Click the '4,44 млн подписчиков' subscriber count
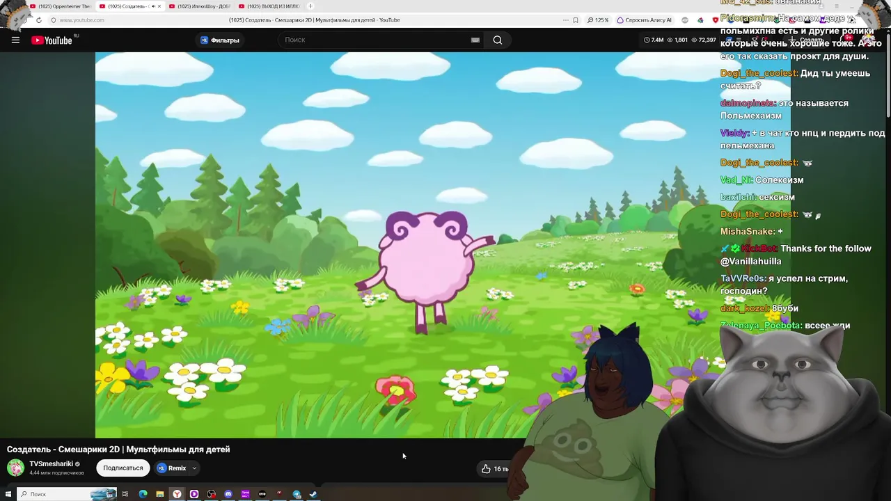Screen dimensions: 891x501 56,473
